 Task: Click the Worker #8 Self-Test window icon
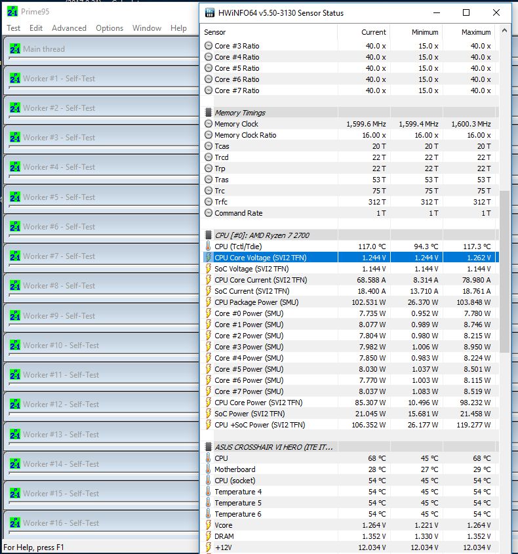15,285
